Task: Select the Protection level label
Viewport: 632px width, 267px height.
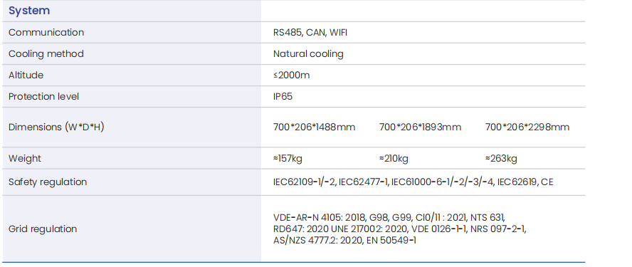Action: tap(43, 96)
